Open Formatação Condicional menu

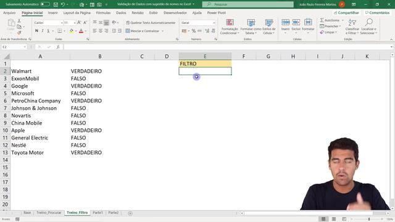(230, 27)
